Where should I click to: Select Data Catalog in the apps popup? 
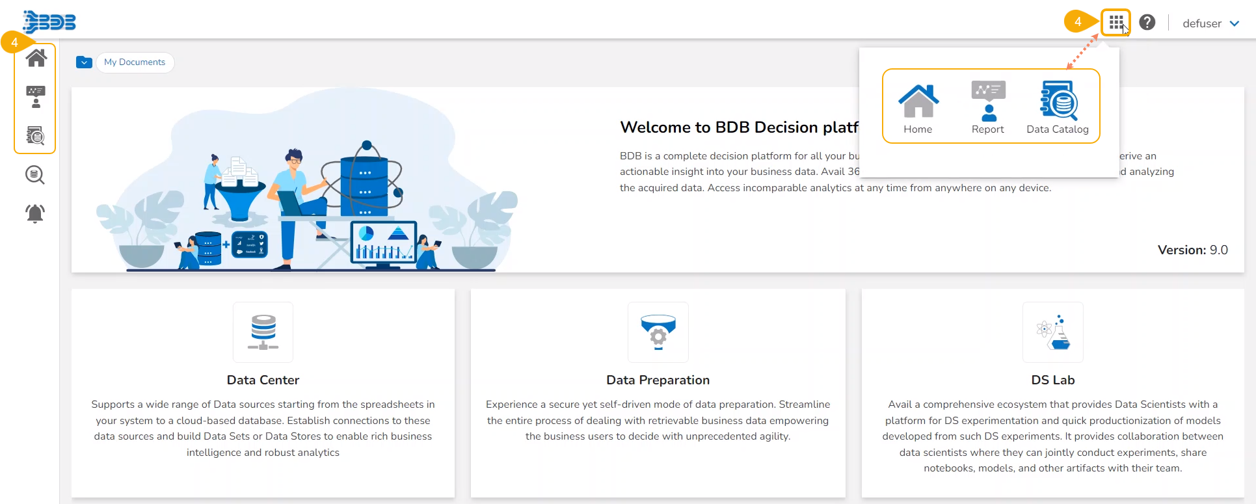(1058, 108)
